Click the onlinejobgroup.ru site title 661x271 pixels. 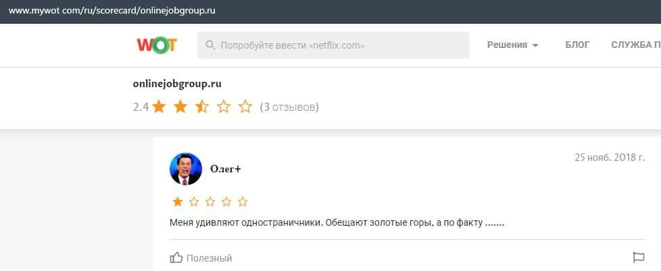[x=178, y=84]
